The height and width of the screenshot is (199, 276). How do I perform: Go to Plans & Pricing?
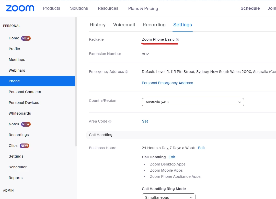[143, 8]
